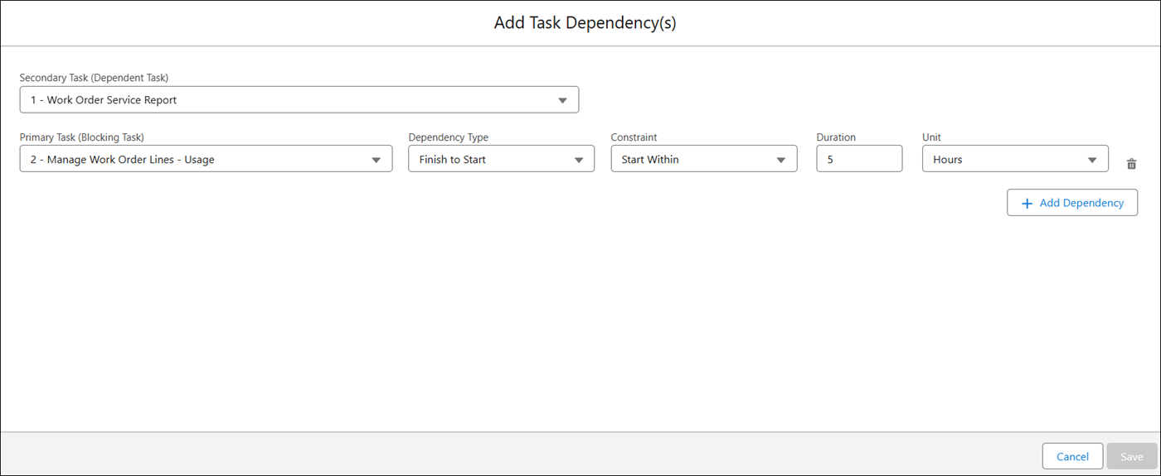The height and width of the screenshot is (476, 1161).
Task: Open the Secondary Task dropdown
Action: pyautogui.click(x=299, y=100)
